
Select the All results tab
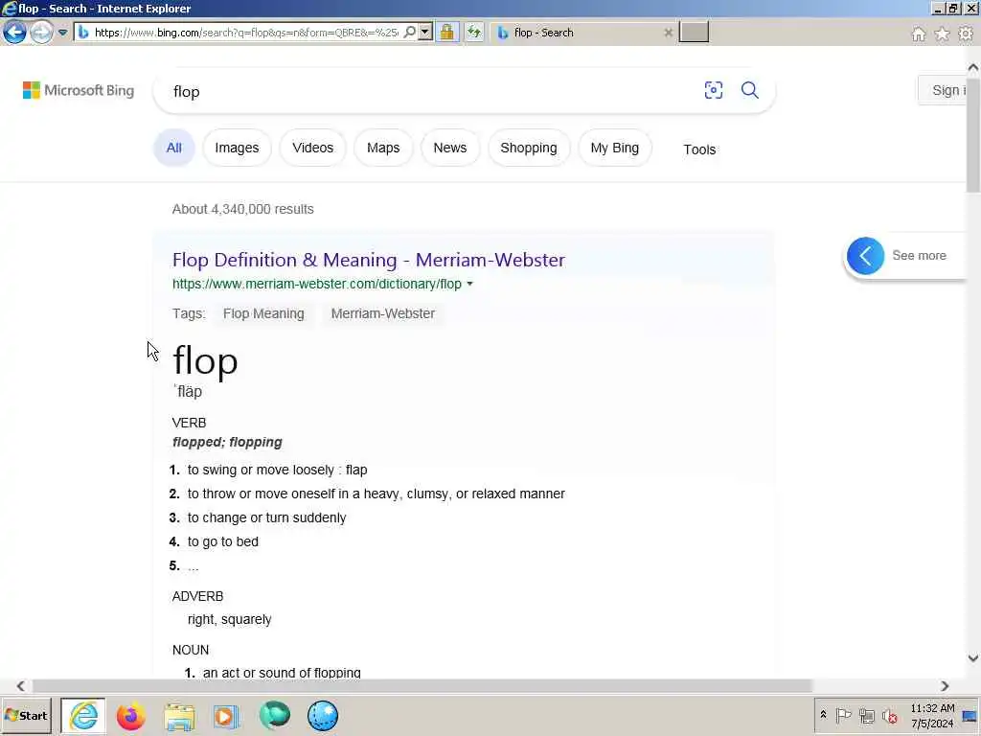pos(174,148)
